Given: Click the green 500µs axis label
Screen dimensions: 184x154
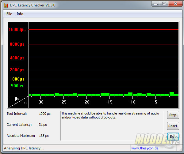Looking at the screenshot, I should pyautogui.click(x=17, y=86).
